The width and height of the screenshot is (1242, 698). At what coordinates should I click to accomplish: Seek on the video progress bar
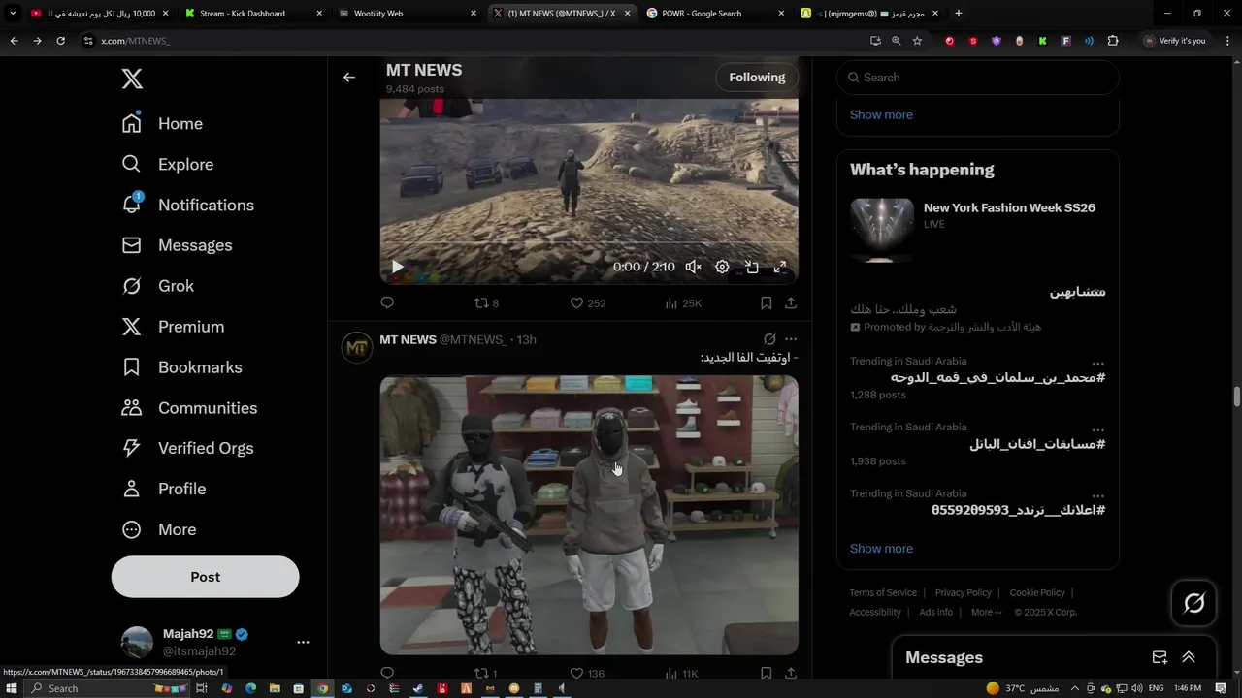(589, 243)
